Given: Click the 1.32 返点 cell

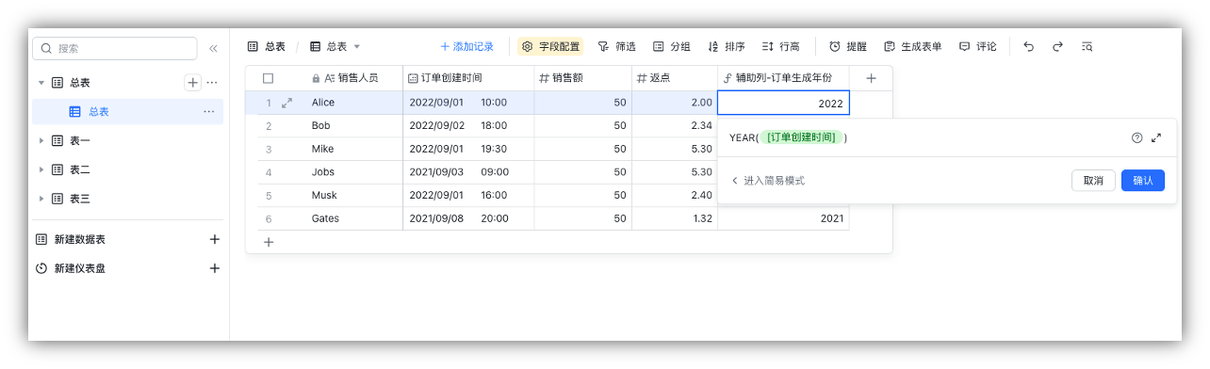Looking at the screenshot, I should [675, 218].
